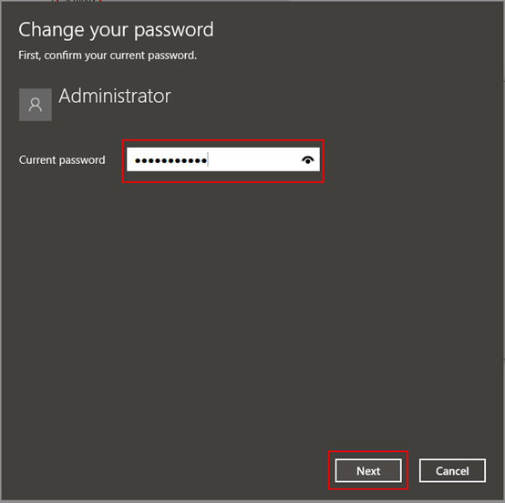Click the Administrator account name text

(115, 96)
